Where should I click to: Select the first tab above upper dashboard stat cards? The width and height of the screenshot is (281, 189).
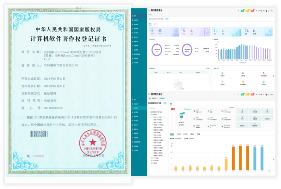150,24
